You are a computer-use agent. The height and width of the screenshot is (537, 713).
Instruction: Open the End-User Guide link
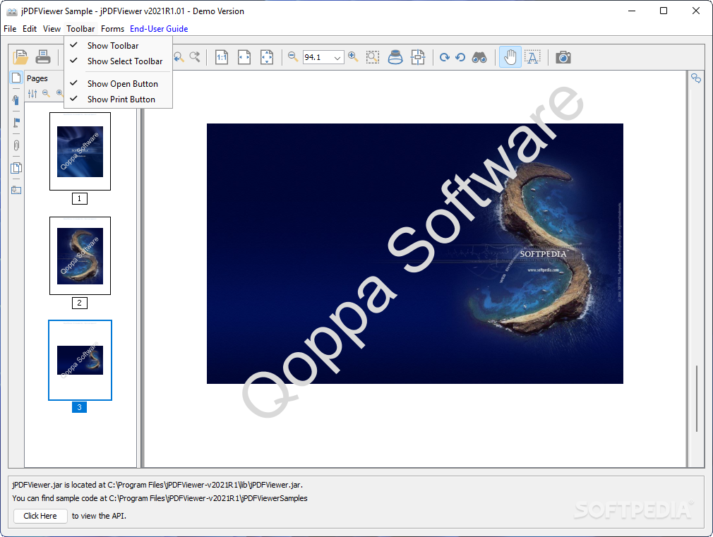point(159,29)
